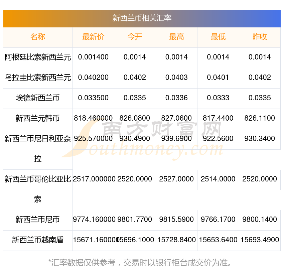Click the 15696.1000 open value cell
This screenshot has width=284, height=273.
click(x=135, y=240)
